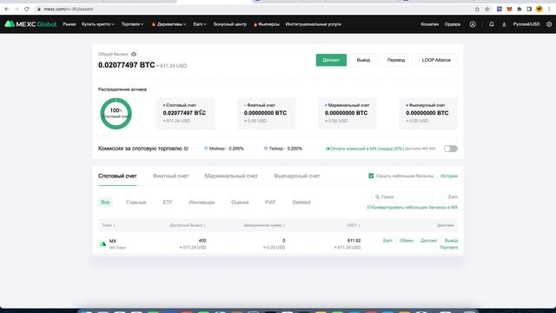Click Обмен link in MX row
The height and width of the screenshot is (313, 556).
407,241
